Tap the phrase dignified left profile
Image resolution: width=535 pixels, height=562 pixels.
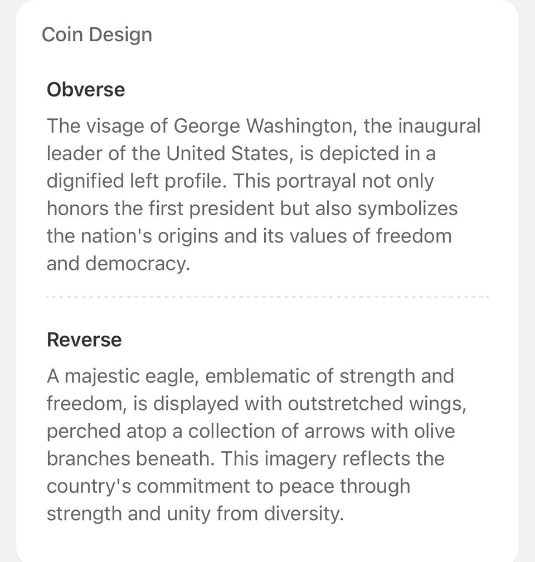coord(136,181)
